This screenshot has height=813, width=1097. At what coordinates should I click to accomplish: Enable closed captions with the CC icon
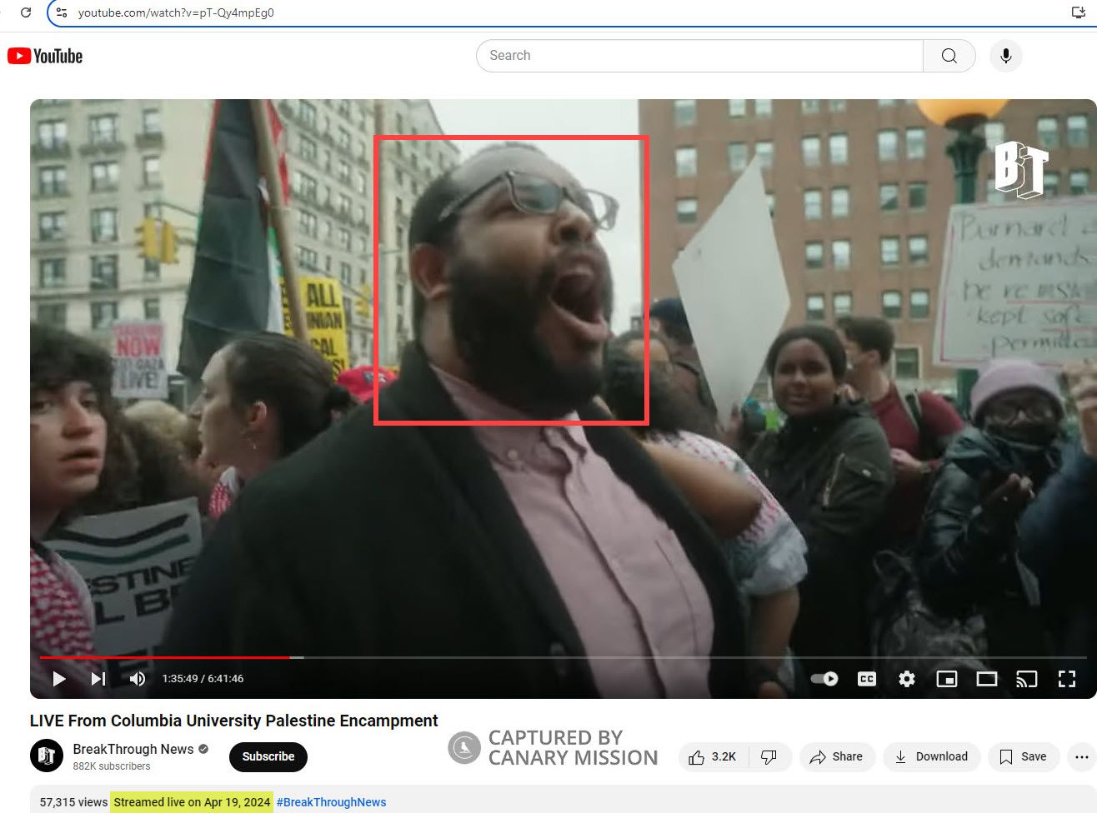pos(866,679)
